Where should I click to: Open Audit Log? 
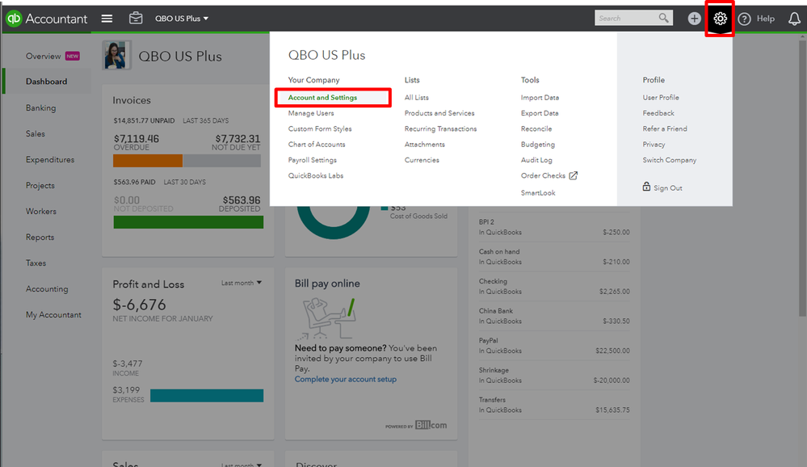(536, 160)
